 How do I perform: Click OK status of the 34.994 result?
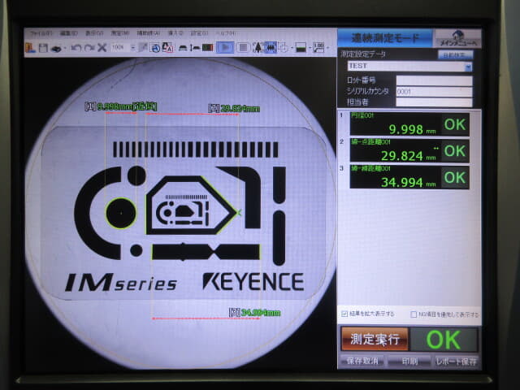(x=455, y=178)
